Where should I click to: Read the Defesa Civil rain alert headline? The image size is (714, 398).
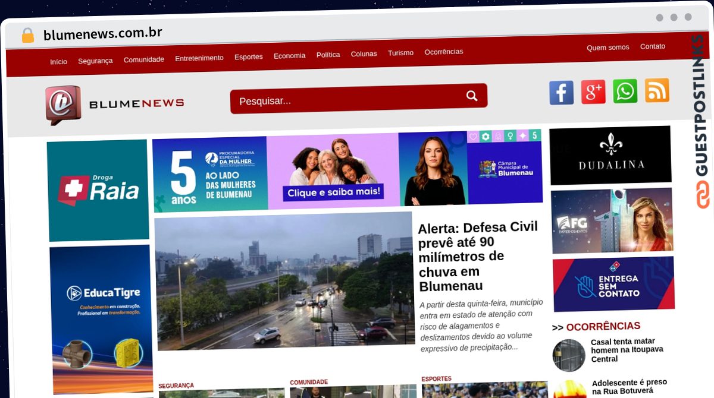click(478, 257)
